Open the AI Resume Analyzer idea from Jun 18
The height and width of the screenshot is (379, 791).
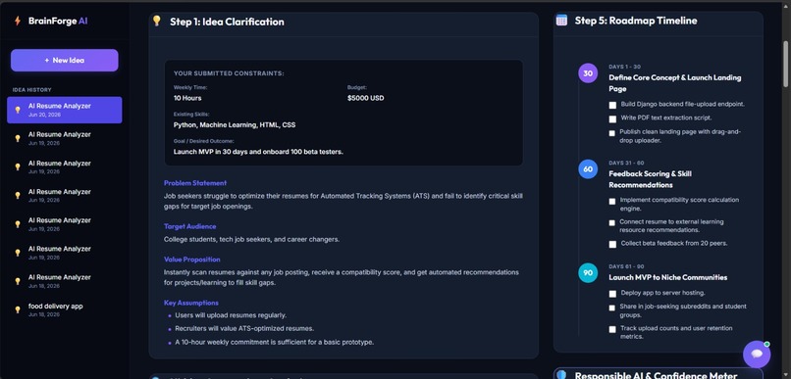click(x=65, y=281)
